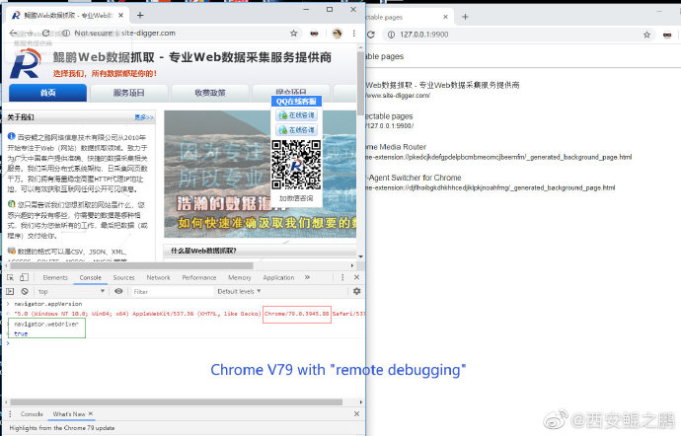Click the R logo on the webpage
The height and width of the screenshot is (436, 681).
[26, 63]
